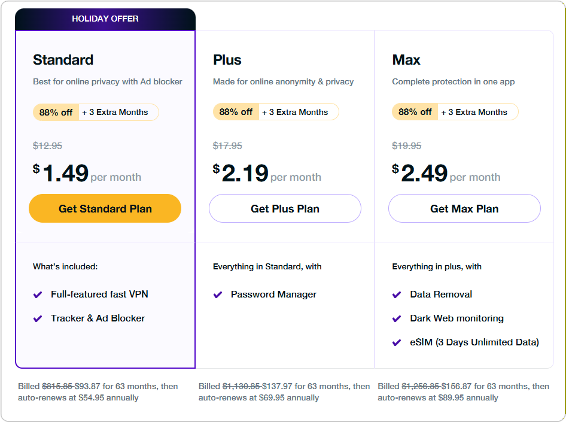The width and height of the screenshot is (566, 422).
Task: Click the Dark Web monitoring checkmark
Action: (x=397, y=318)
